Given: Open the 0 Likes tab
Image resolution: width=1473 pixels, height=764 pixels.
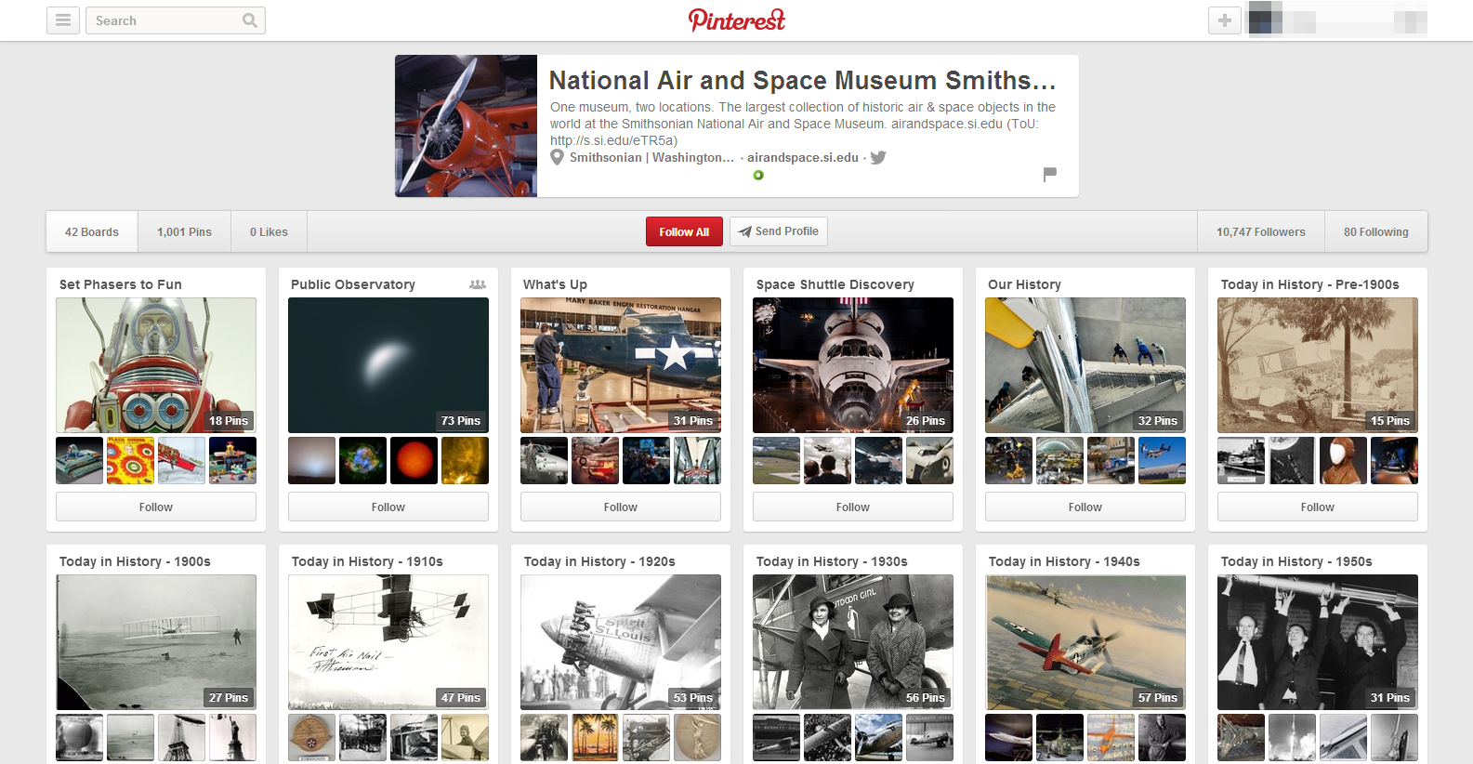Looking at the screenshot, I should pos(269,231).
